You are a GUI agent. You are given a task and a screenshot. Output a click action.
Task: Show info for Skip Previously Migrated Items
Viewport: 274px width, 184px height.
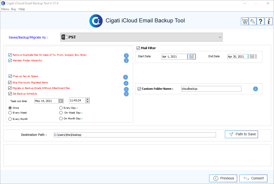[x=126, y=83]
